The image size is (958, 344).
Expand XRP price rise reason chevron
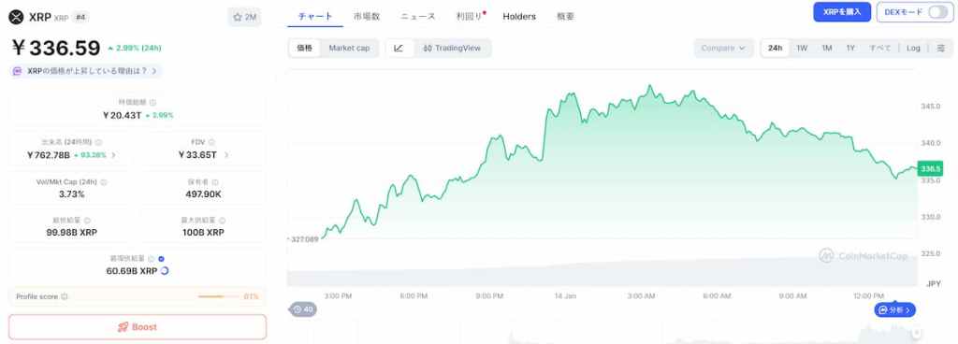pos(154,71)
